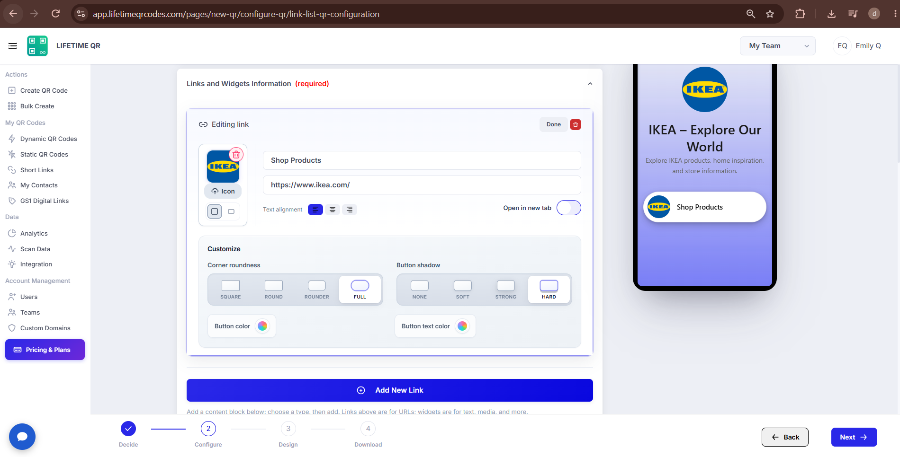
Task: Open Button text color picker swatch
Action: click(462, 326)
